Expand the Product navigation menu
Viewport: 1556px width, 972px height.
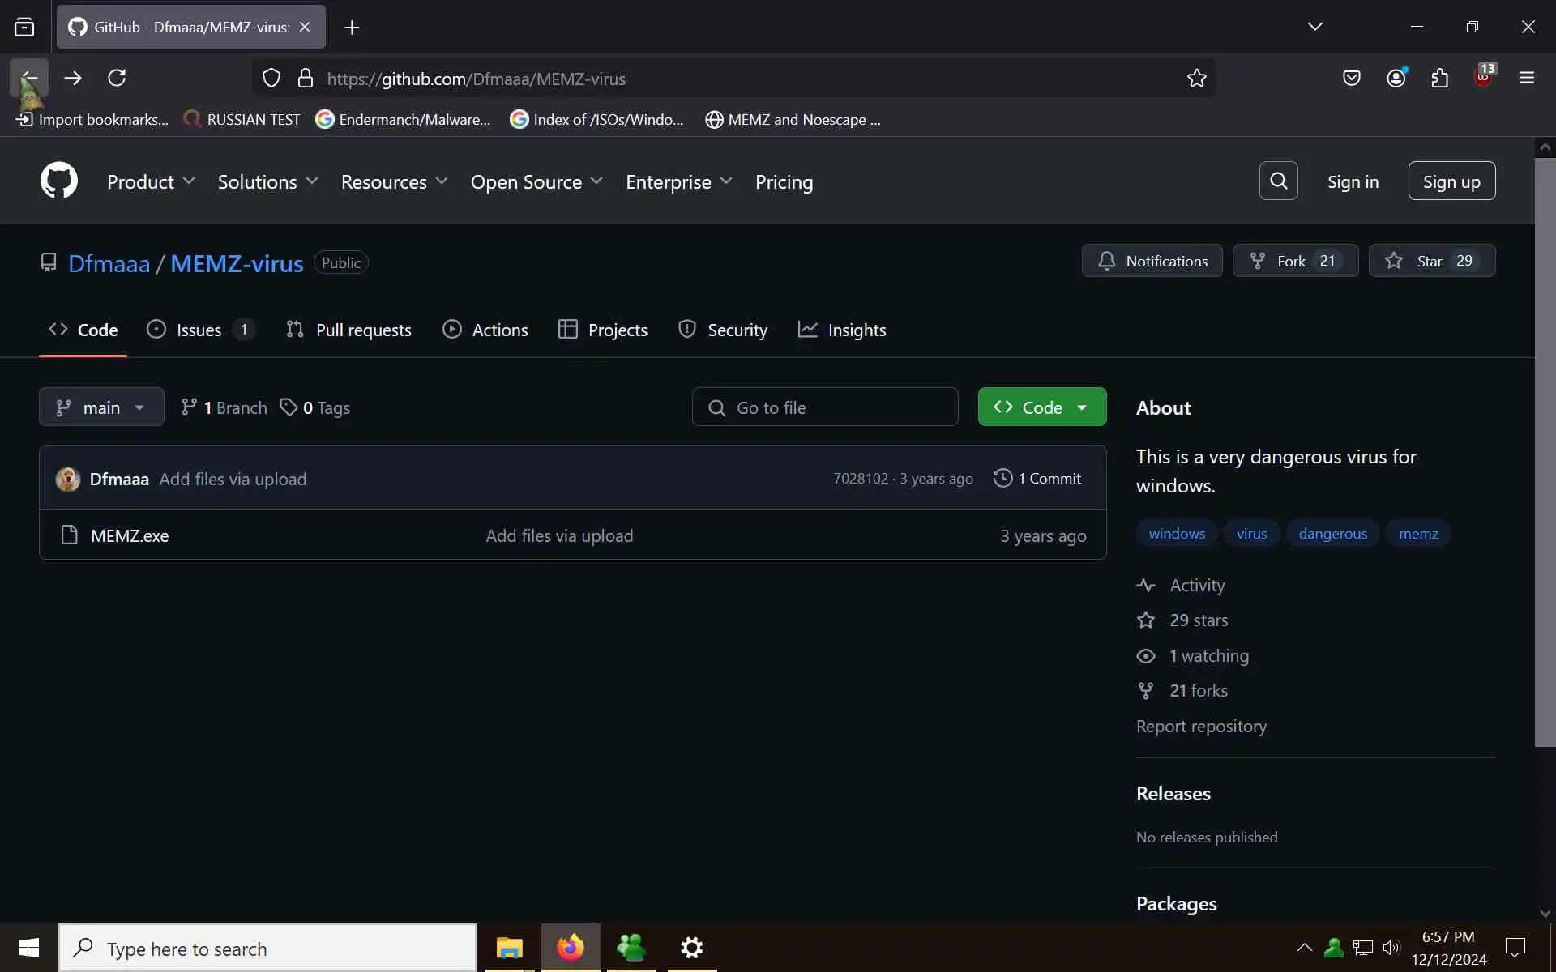point(151,182)
